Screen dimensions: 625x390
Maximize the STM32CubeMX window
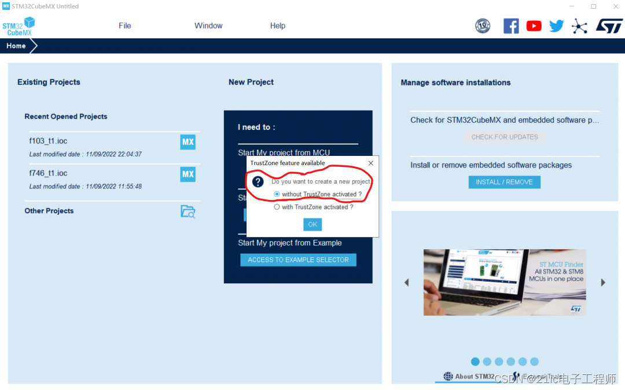[x=594, y=6]
